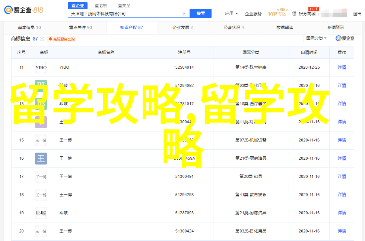Screen dimensions: 365x241
Task: Open the 企业发展 2 tab
Action: click(183, 27)
